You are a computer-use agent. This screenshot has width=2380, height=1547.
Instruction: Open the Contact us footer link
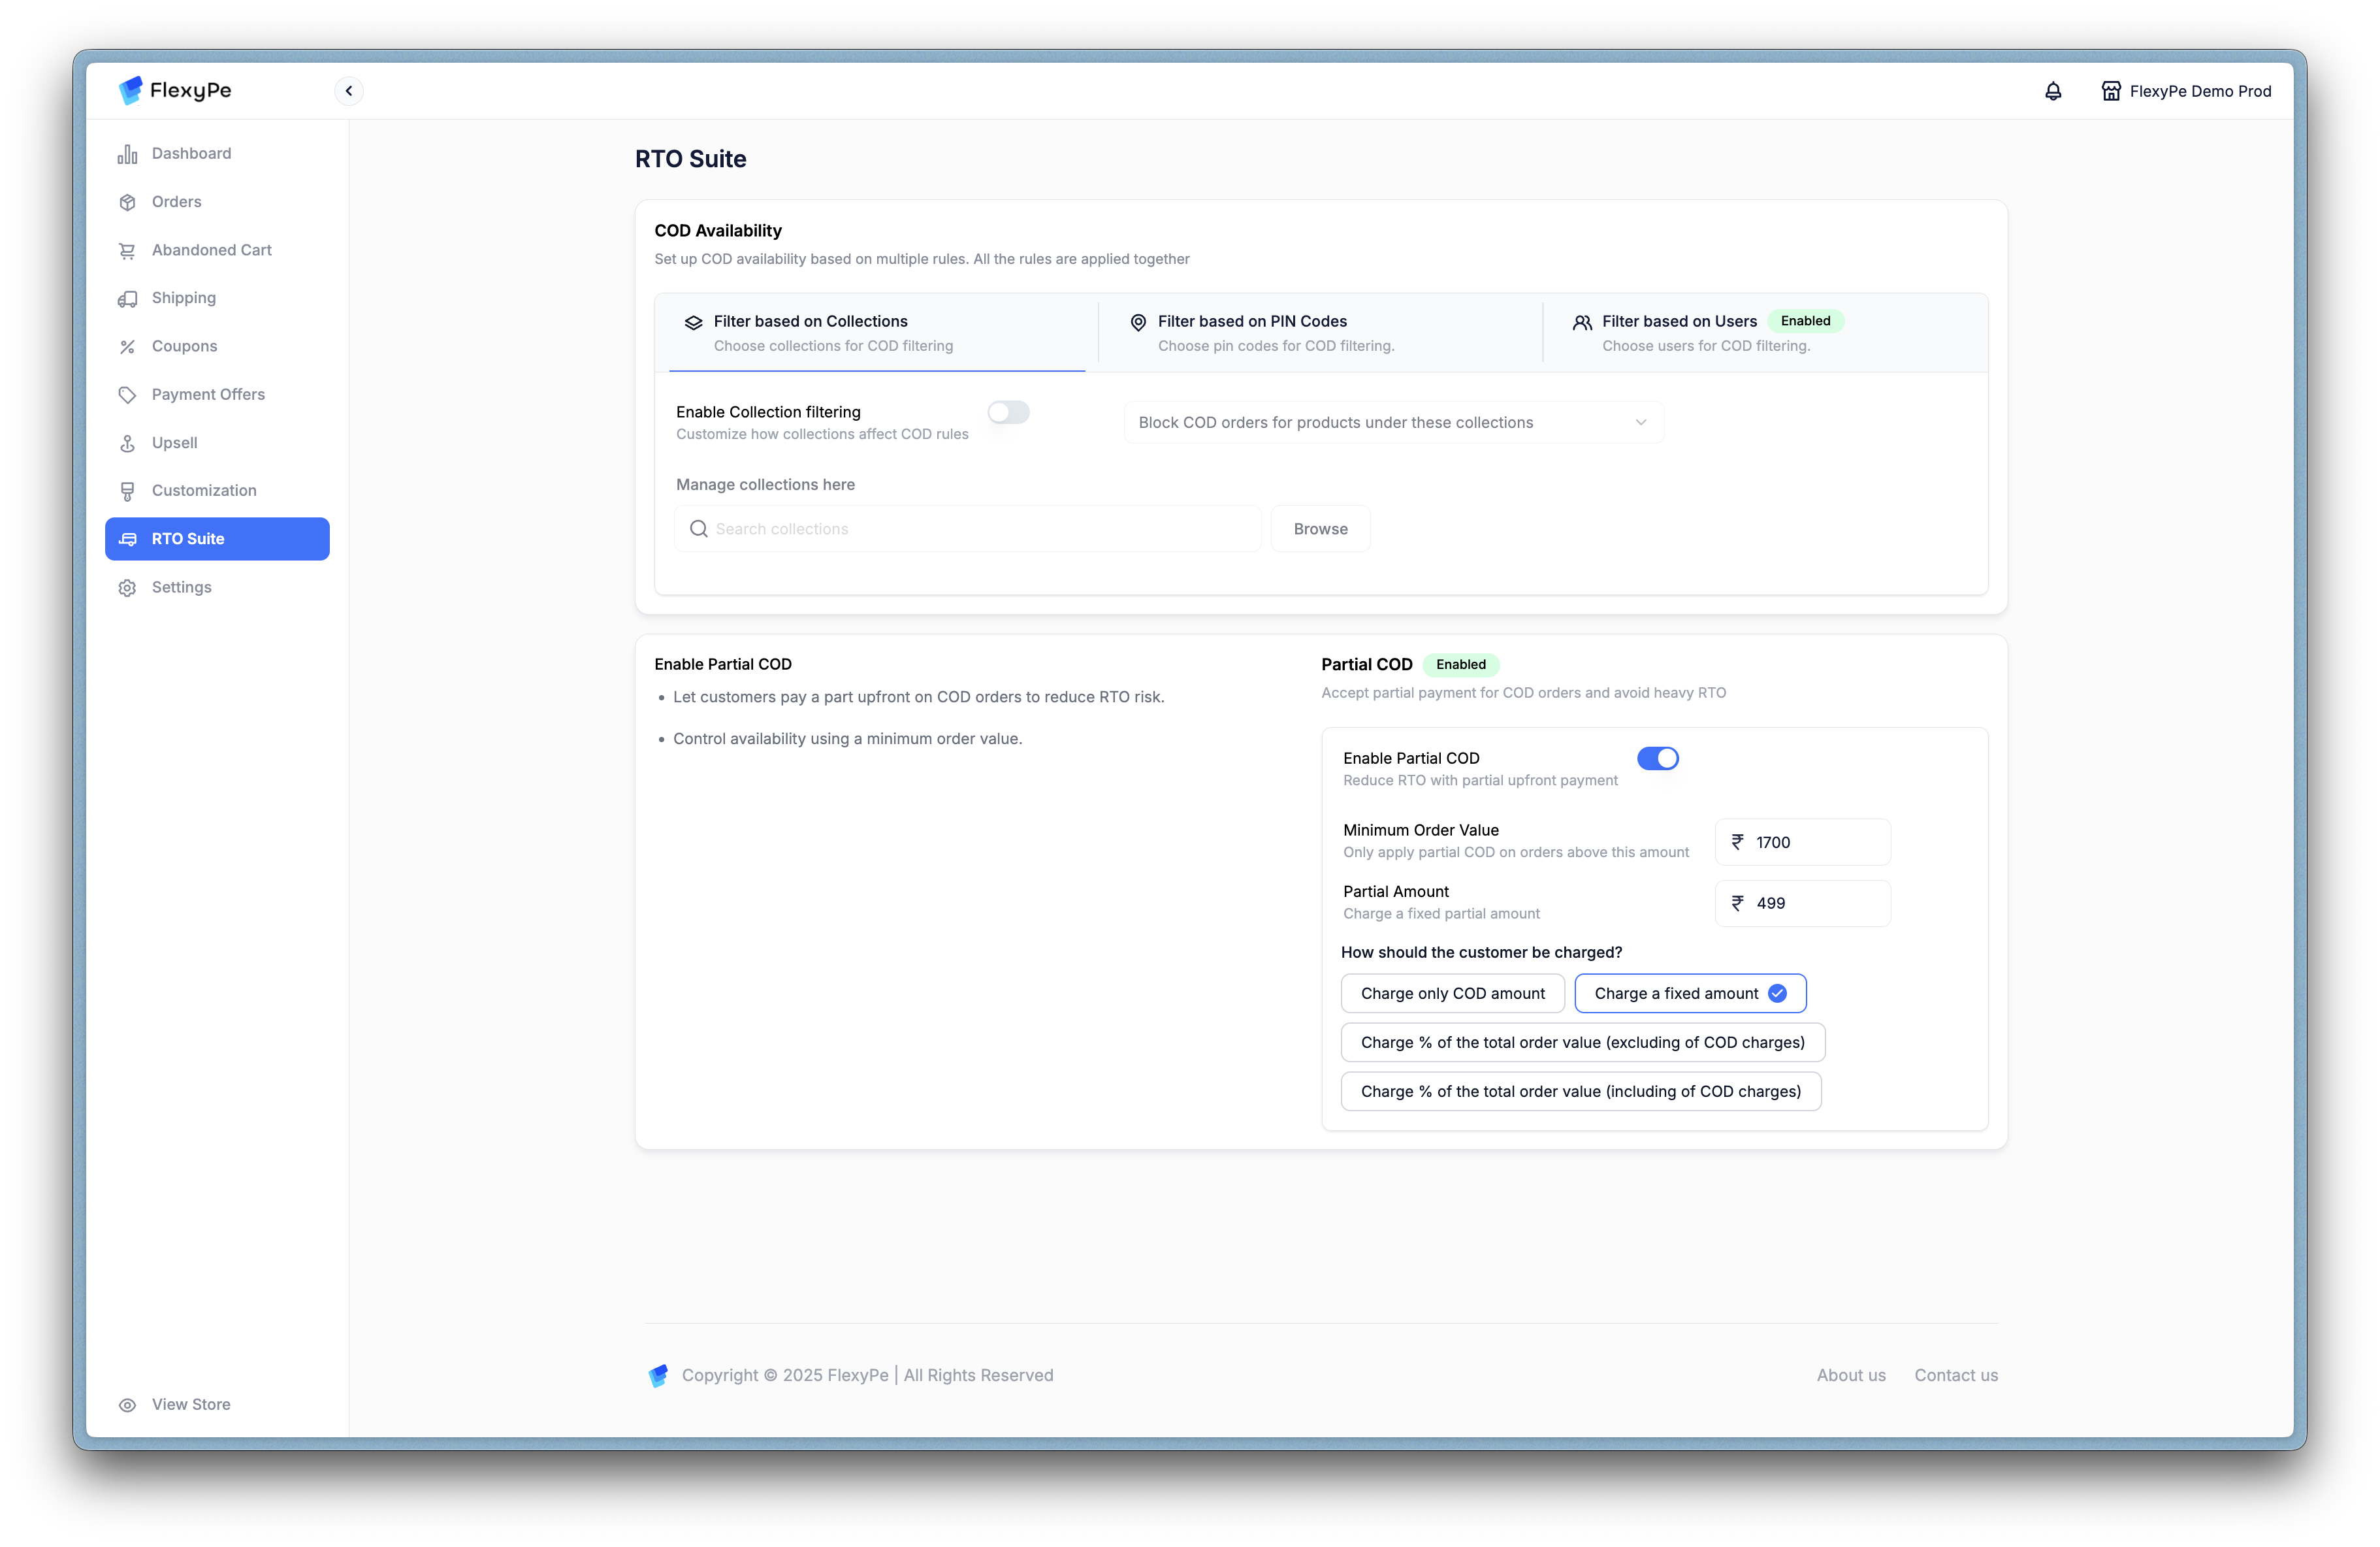point(1955,1375)
